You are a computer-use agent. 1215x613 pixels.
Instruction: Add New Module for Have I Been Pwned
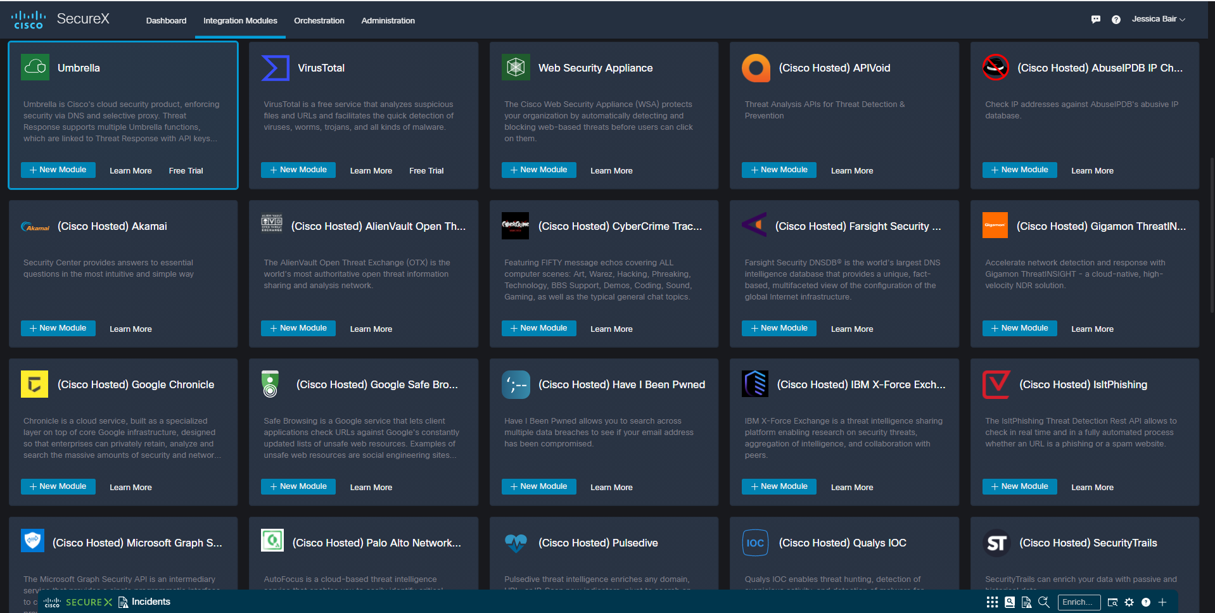point(538,486)
